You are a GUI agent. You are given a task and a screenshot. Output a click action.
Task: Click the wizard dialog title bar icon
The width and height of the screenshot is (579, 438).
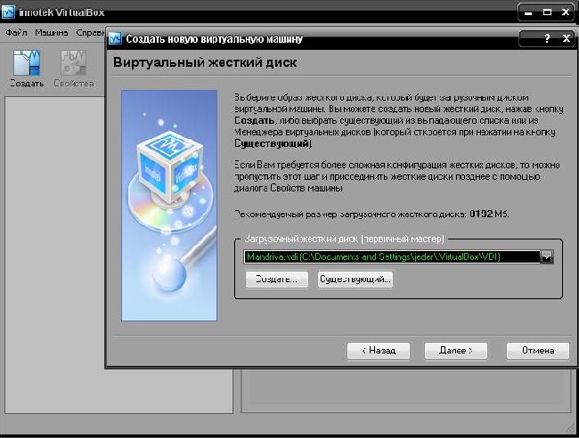point(115,38)
